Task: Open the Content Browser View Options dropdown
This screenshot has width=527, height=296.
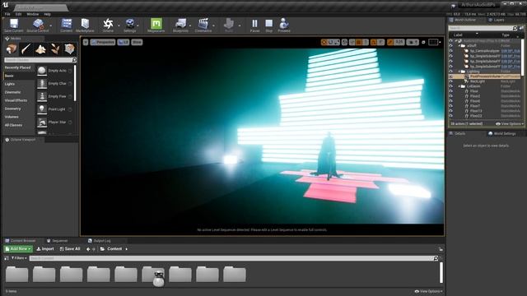Action: tap(428, 291)
